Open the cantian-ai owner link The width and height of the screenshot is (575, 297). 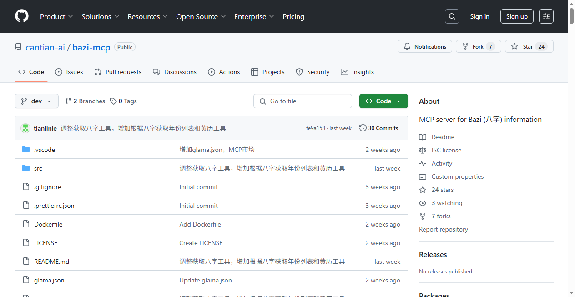point(45,47)
